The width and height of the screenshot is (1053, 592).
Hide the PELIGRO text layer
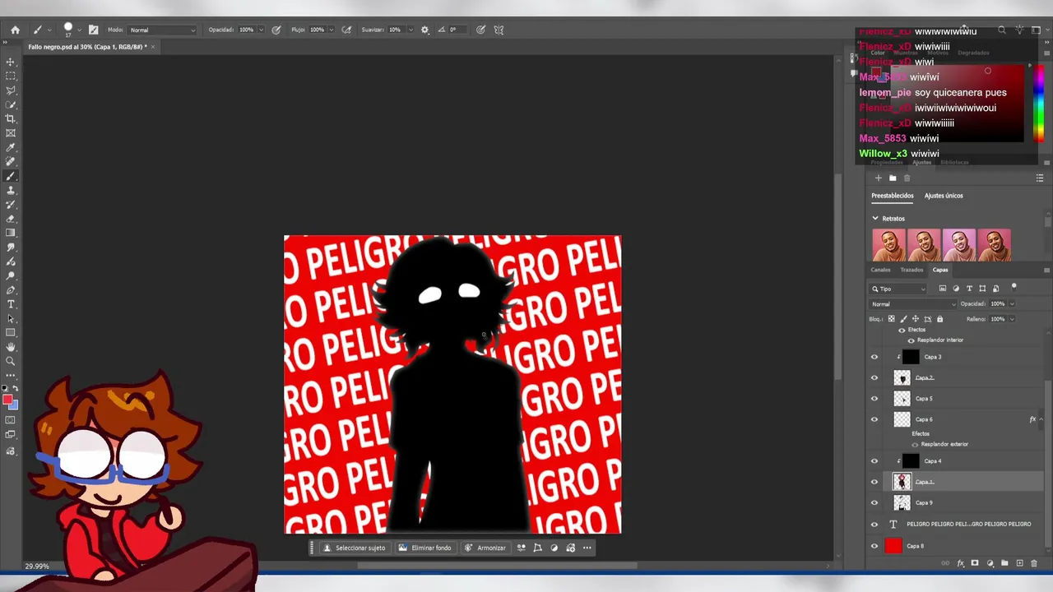(x=874, y=524)
